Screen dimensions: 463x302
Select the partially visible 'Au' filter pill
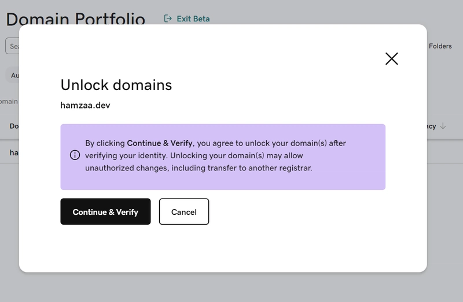click(x=12, y=75)
